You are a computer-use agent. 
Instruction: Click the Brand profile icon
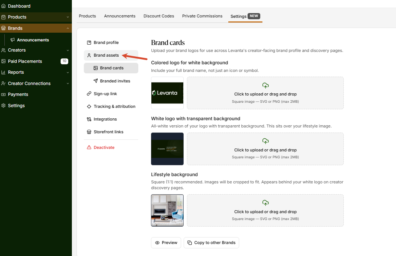tap(89, 42)
